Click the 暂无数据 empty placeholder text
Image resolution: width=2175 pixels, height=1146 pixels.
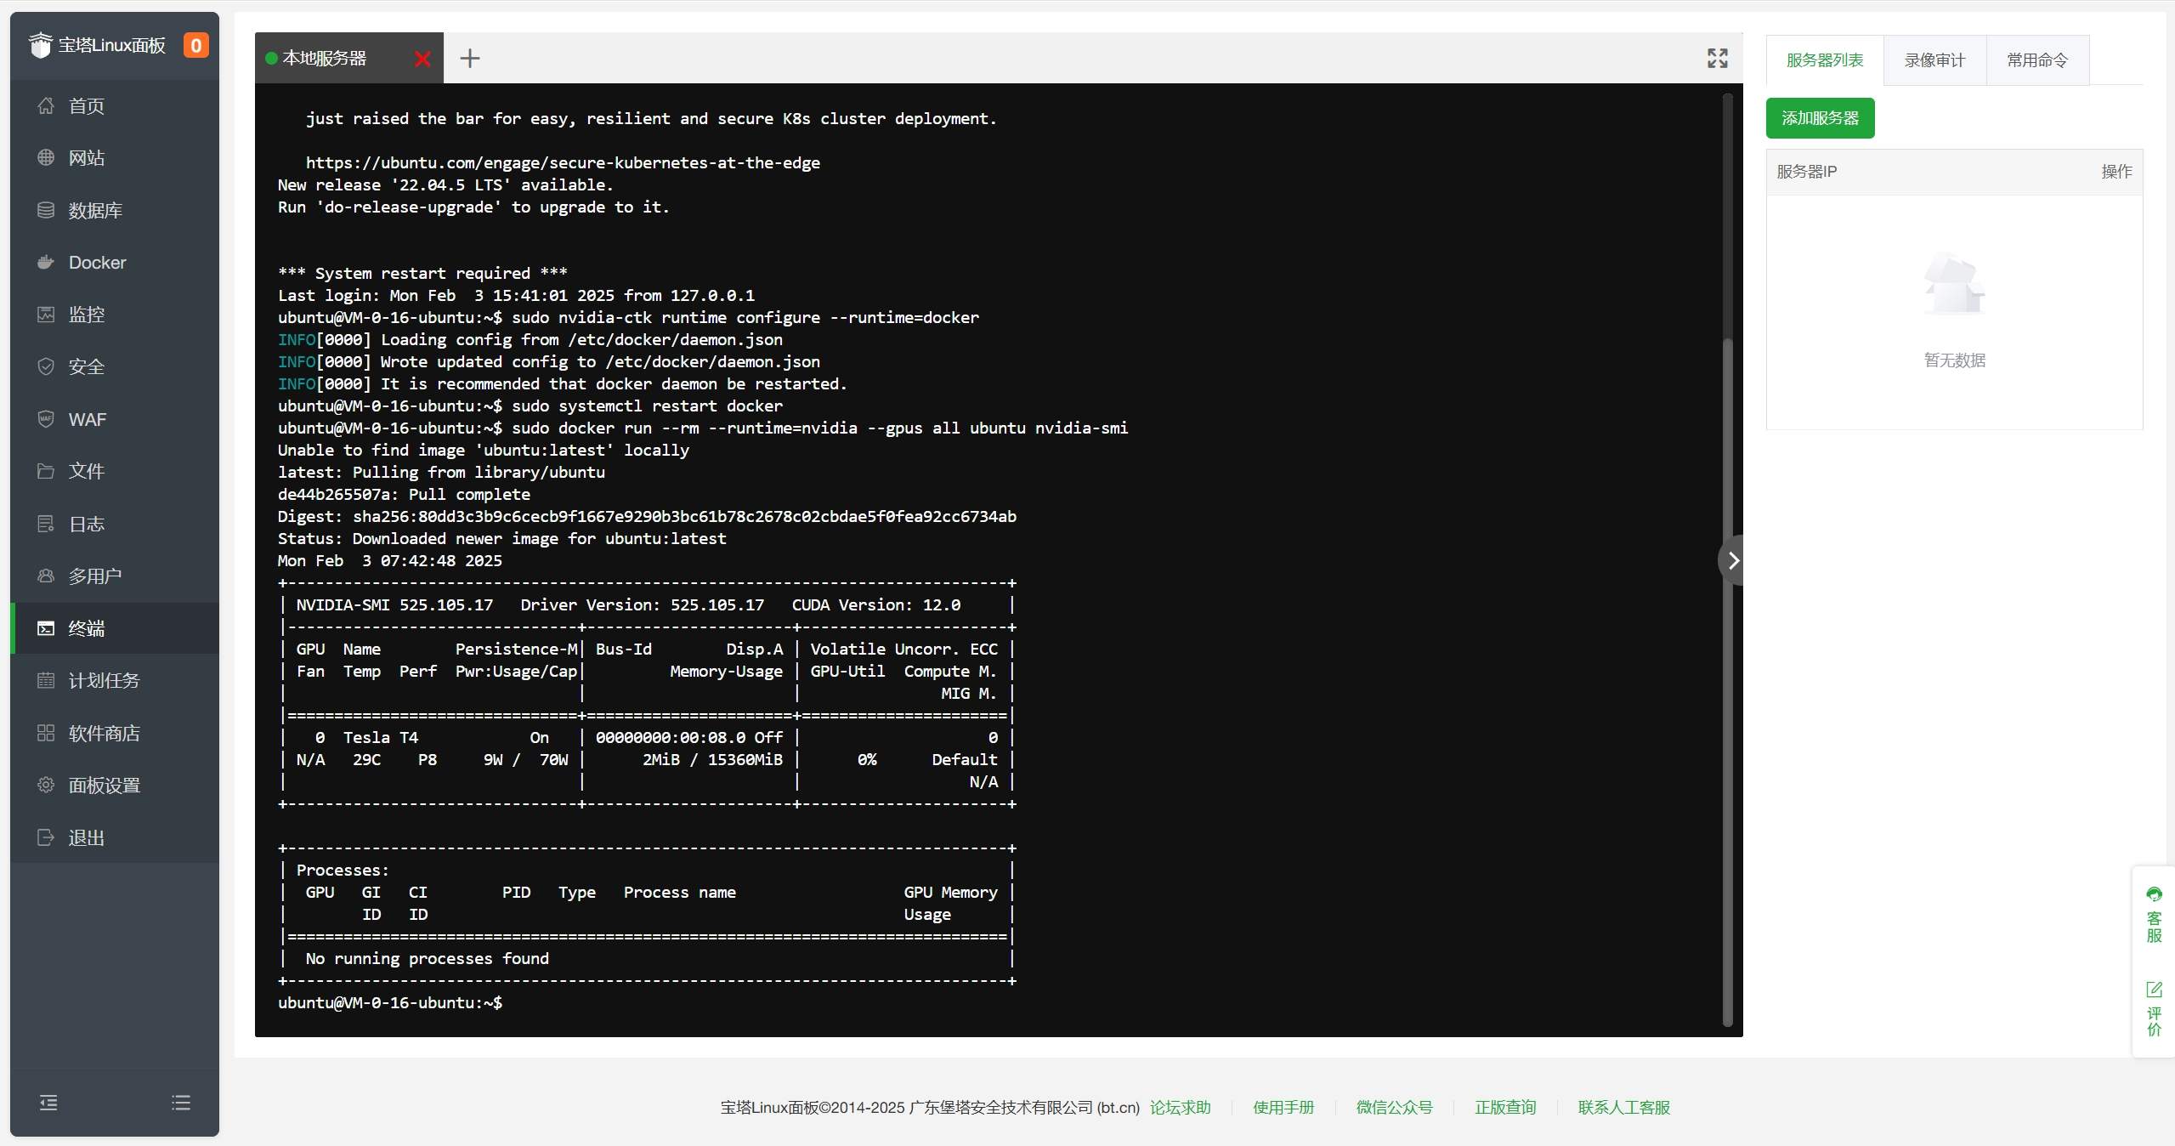(x=1954, y=360)
